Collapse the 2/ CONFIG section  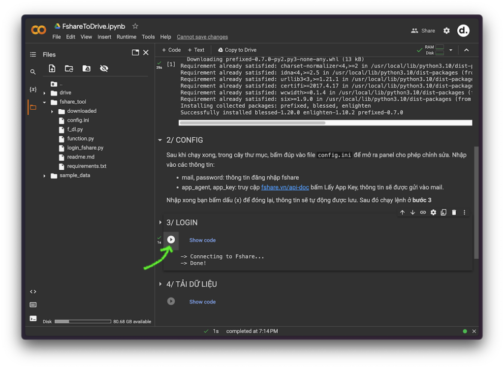point(160,140)
